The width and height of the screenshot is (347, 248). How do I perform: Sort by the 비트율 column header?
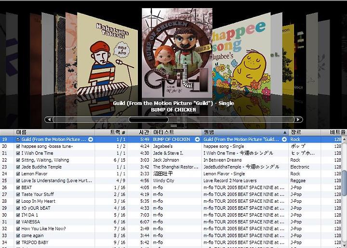point(334,132)
